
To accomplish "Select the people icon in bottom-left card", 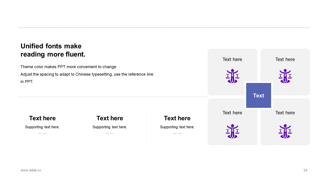I will (x=232, y=131).
